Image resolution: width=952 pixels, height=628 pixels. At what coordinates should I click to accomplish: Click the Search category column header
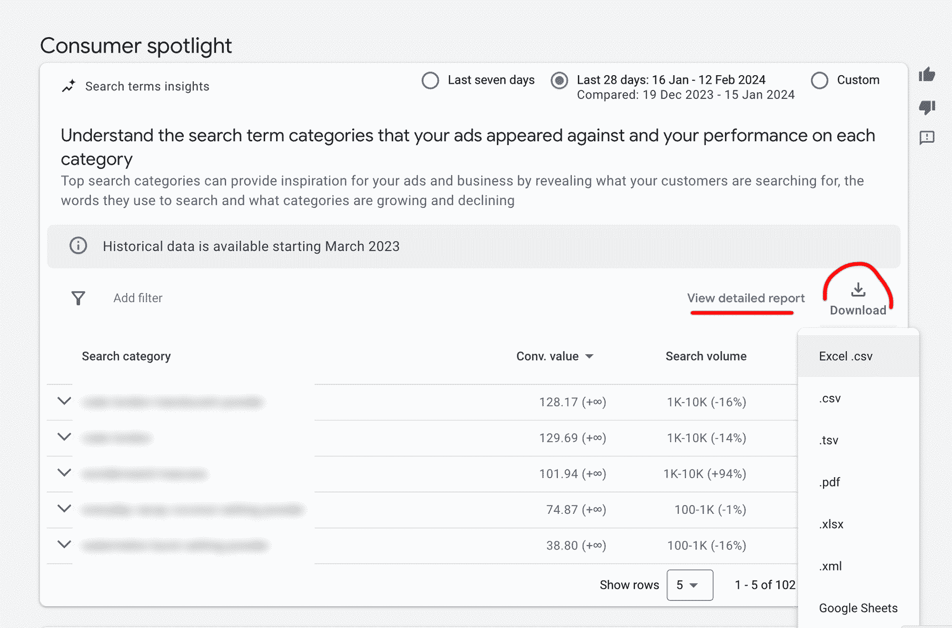click(x=126, y=356)
